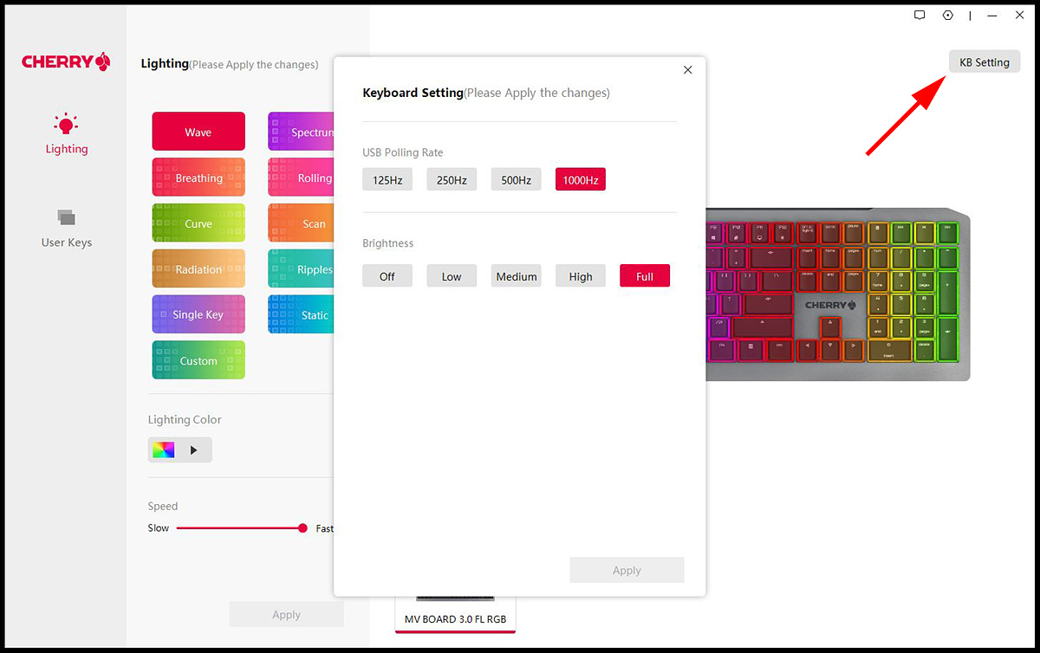Select the Scan lighting effect

click(301, 223)
